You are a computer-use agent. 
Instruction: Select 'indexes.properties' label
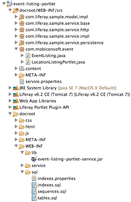(57, 178)
